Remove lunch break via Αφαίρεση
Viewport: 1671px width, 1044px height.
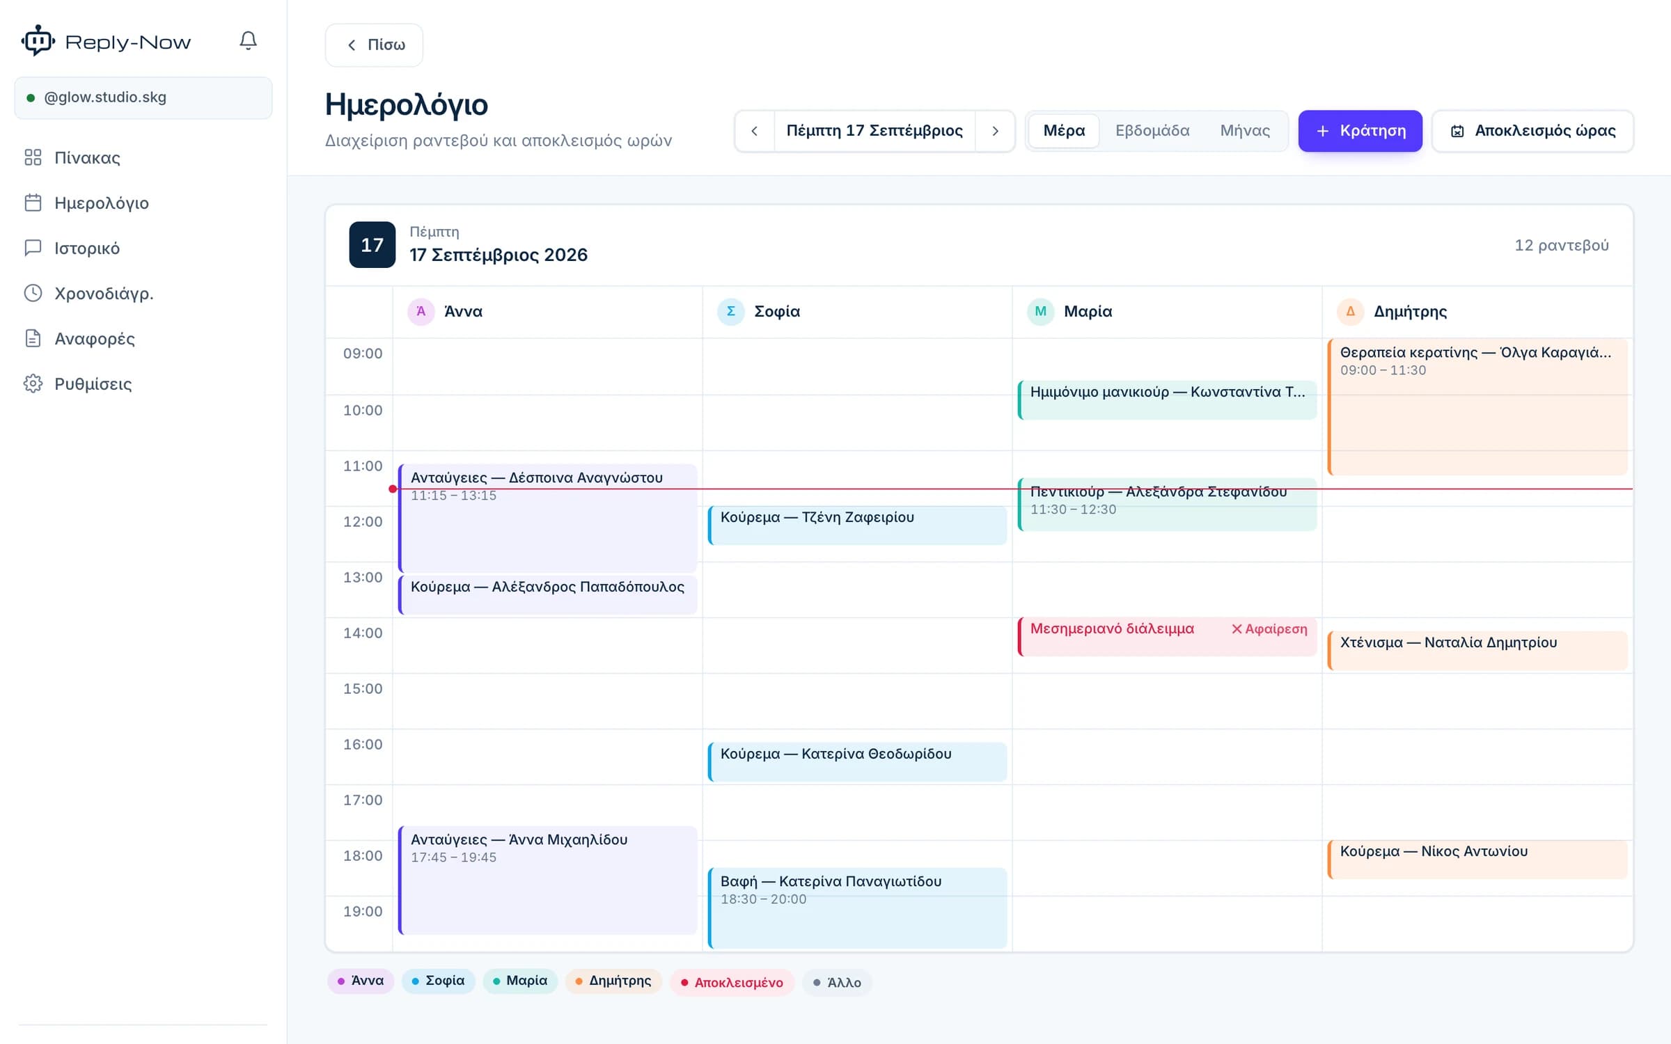pyautogui.click(x=1269, y=629)
